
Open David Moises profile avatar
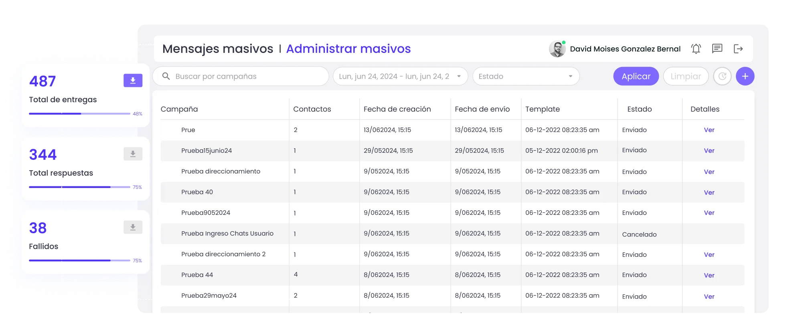point(557,49)
